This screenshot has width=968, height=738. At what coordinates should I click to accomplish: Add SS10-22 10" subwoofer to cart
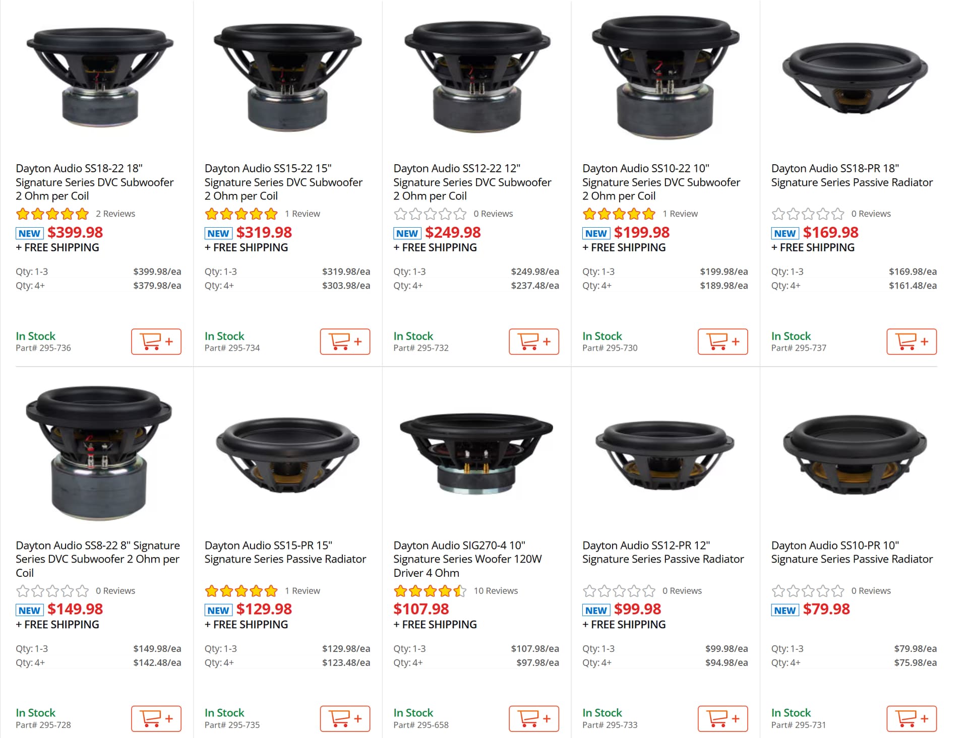722,342
